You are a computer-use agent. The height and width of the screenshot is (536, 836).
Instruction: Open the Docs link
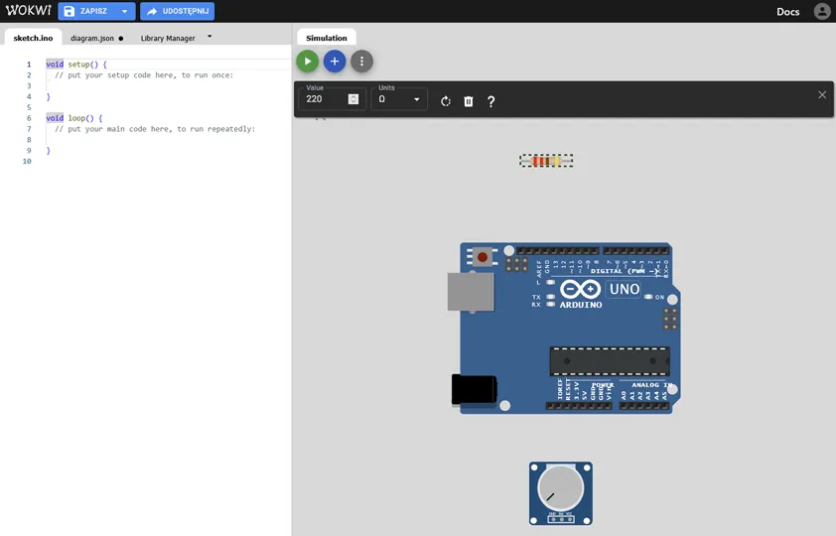click(787, 12)
